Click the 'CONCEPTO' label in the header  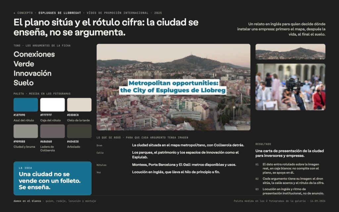(x=25, y=13)
